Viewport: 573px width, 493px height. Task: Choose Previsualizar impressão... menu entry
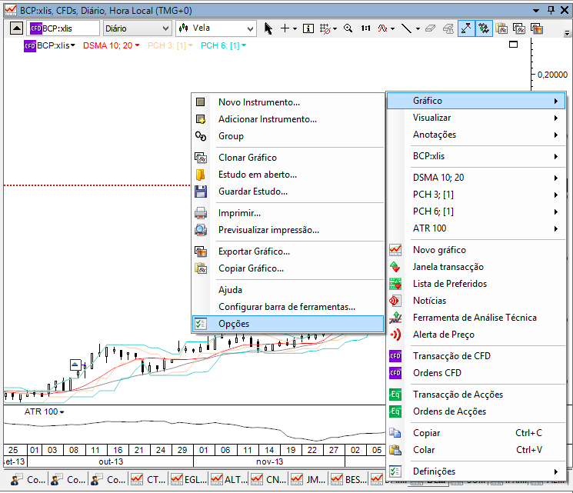pos(288,230)
